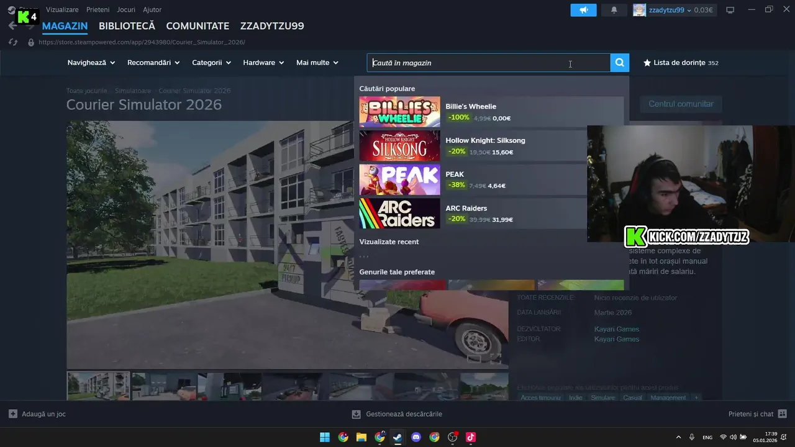This screenshot has width=795, height=447.
Task: Open the Windows Start menu
Action: click(x=325, y=437)
